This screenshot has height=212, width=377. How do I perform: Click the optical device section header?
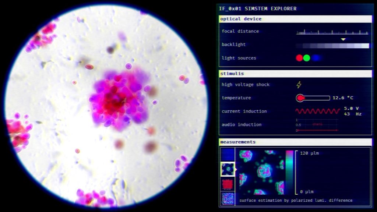[x=295, y=19]
